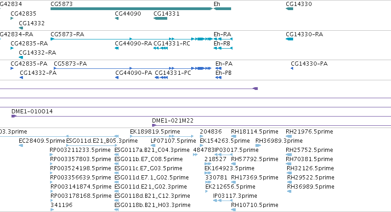Select the 341196 EST label
Screen dimensions: 391x212
[62, 206]
